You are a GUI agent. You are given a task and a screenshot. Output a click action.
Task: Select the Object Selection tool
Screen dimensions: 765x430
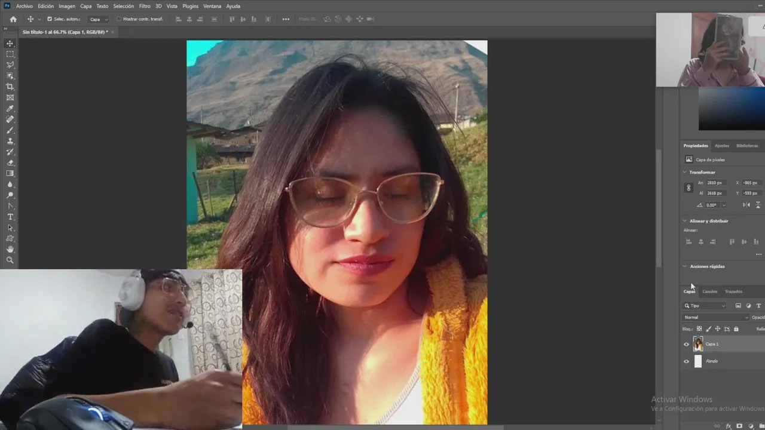tap(10, 76)
